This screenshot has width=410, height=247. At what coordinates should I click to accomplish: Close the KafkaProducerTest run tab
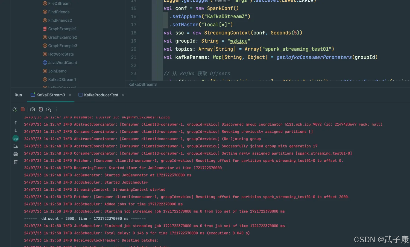(123, 95)
